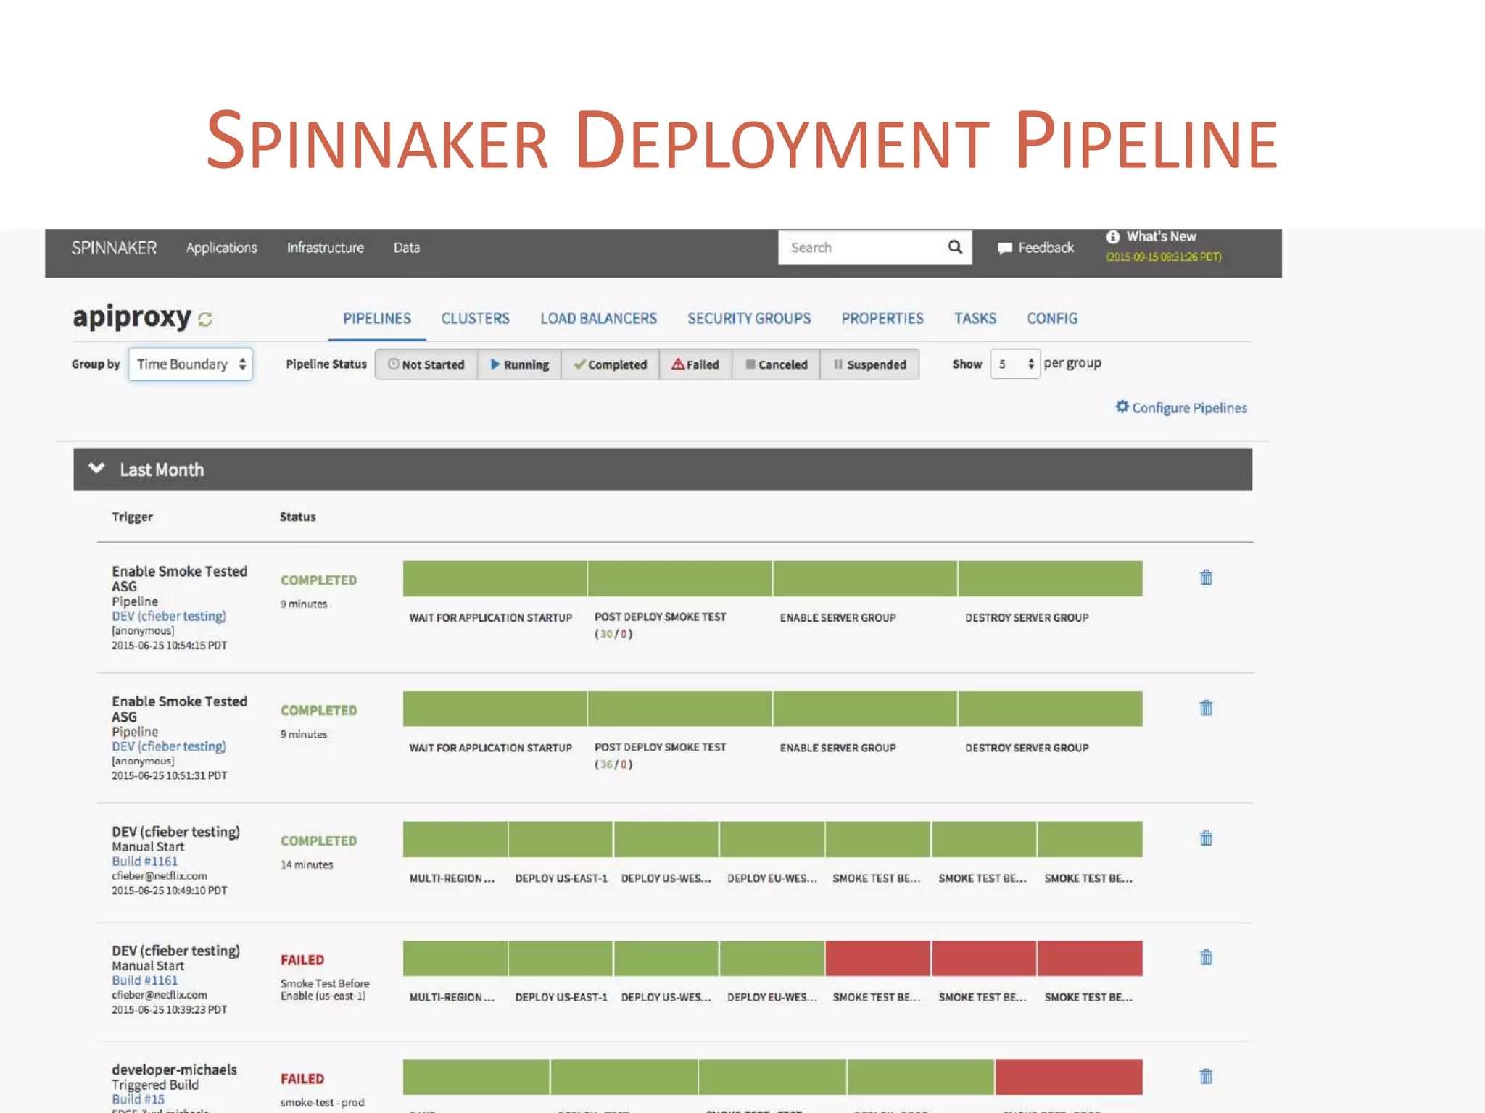Open the Group by Time Boundary dropdown
1485x1113 pixels.
191,364
